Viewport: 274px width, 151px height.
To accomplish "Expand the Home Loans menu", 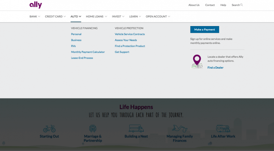I will pos(96,17).
